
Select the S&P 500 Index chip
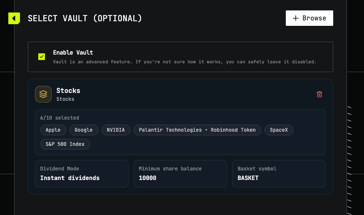point(65,144)
